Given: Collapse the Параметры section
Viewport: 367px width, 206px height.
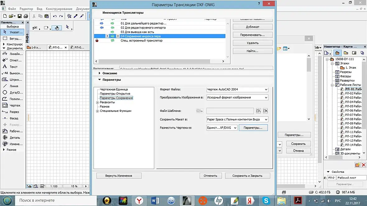Looking at the screenshot, I should coord(100,80).
